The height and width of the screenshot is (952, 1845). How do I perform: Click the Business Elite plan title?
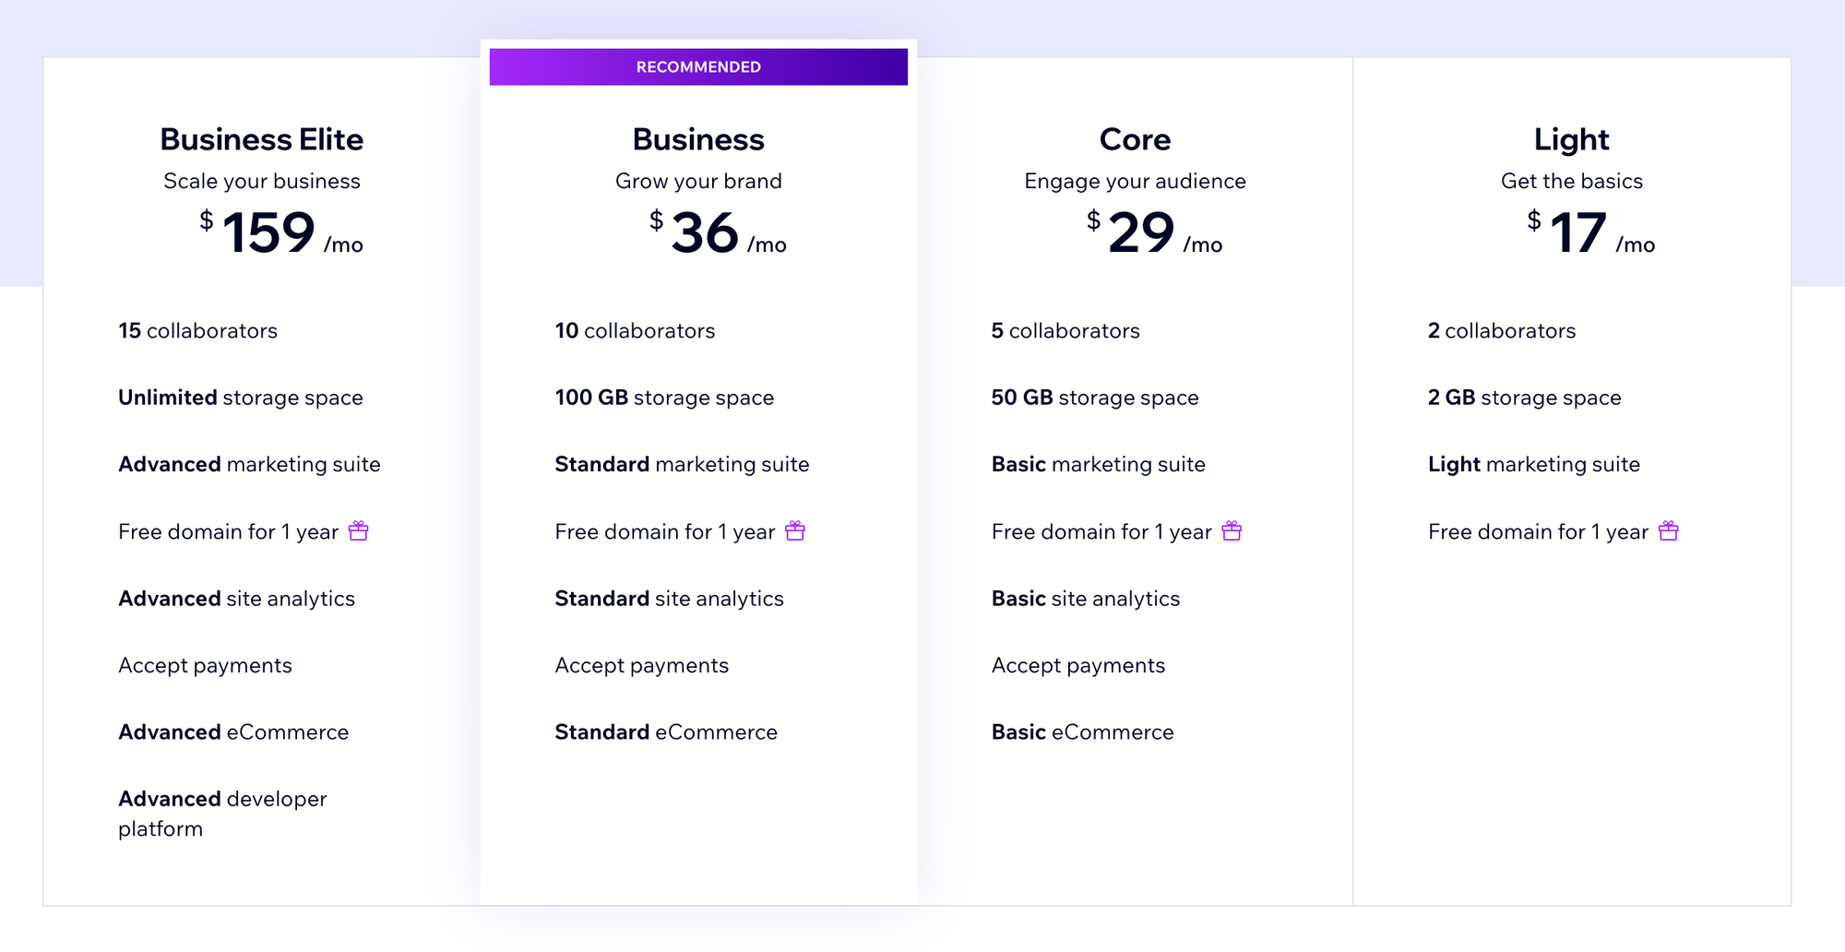(261, 139)
